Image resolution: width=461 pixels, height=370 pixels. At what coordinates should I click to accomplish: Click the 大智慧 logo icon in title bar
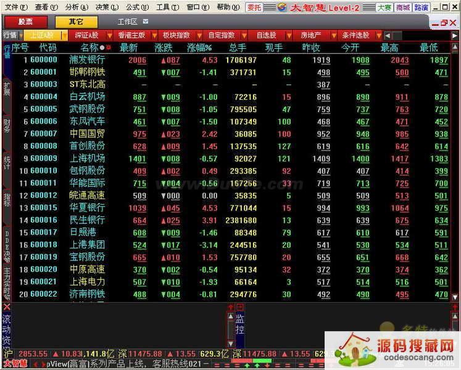pyautogui.click(x=281, y=7)
